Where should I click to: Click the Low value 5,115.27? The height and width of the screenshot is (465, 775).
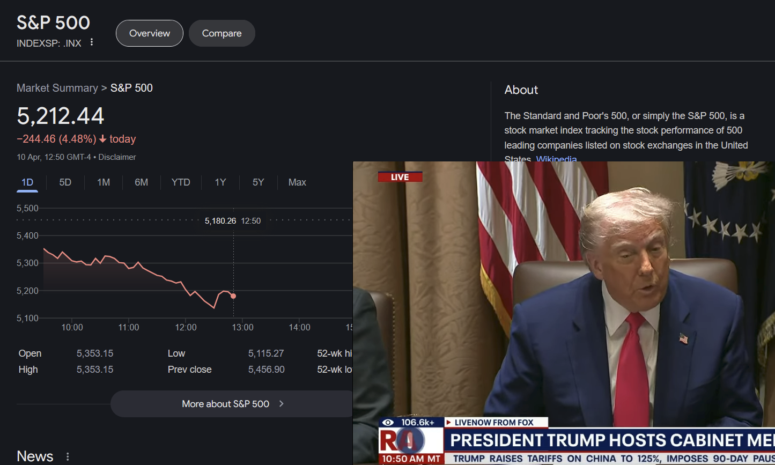click(266, 353)
